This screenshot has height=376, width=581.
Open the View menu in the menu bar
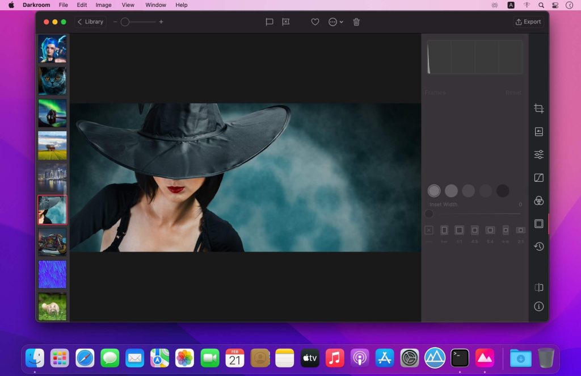(128, 5)
